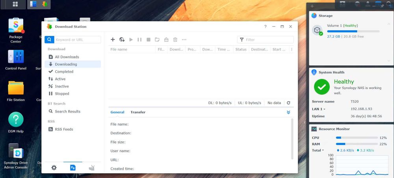The width and height of the screenshot is (394, 178).
Task: Open column options vertical dots menu
Action: [292, 49]
